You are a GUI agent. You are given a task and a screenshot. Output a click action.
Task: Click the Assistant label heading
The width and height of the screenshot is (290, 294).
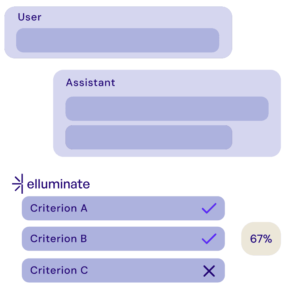(x=90, y=83)
